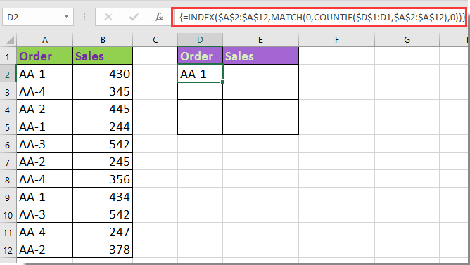Viewport: 470px width, 265px height.
Task: Select row 6 header
Action: [8, 145]
